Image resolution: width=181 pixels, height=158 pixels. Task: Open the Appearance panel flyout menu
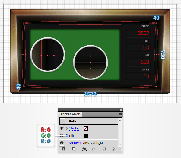[x=119, y=114]
